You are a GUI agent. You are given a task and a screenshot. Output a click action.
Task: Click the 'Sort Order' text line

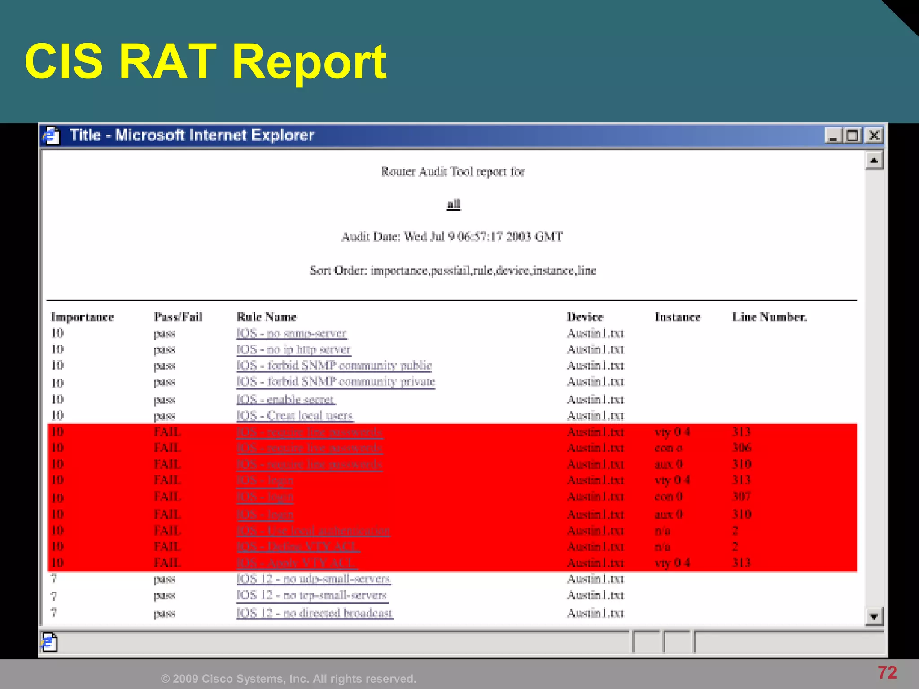453,270
